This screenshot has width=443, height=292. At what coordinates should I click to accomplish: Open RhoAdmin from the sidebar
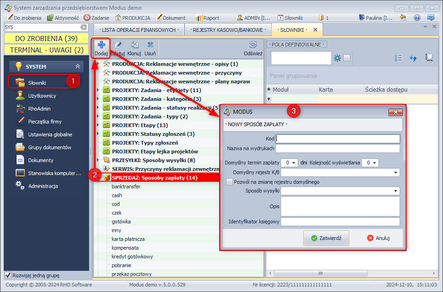[x=39, y=109]
